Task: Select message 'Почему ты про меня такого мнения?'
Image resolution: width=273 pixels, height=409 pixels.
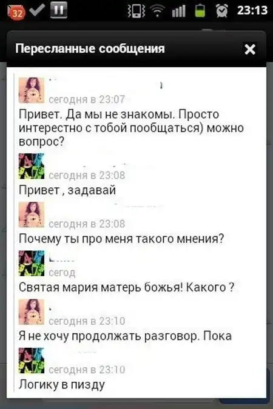Action: pyautogui.click(x=121, y=239)
